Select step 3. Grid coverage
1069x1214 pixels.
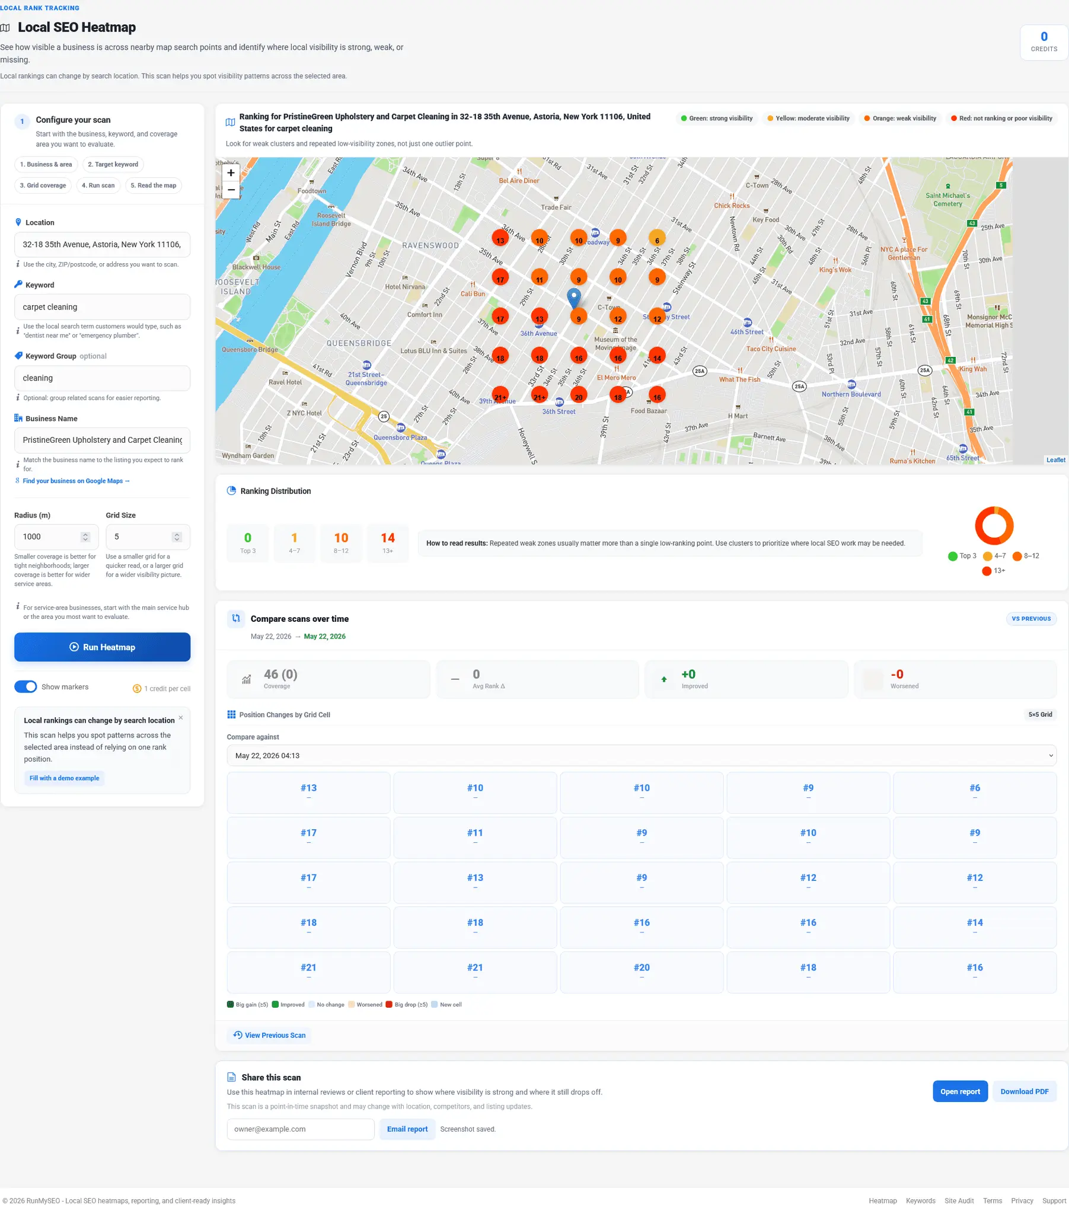tap(43, 186)
